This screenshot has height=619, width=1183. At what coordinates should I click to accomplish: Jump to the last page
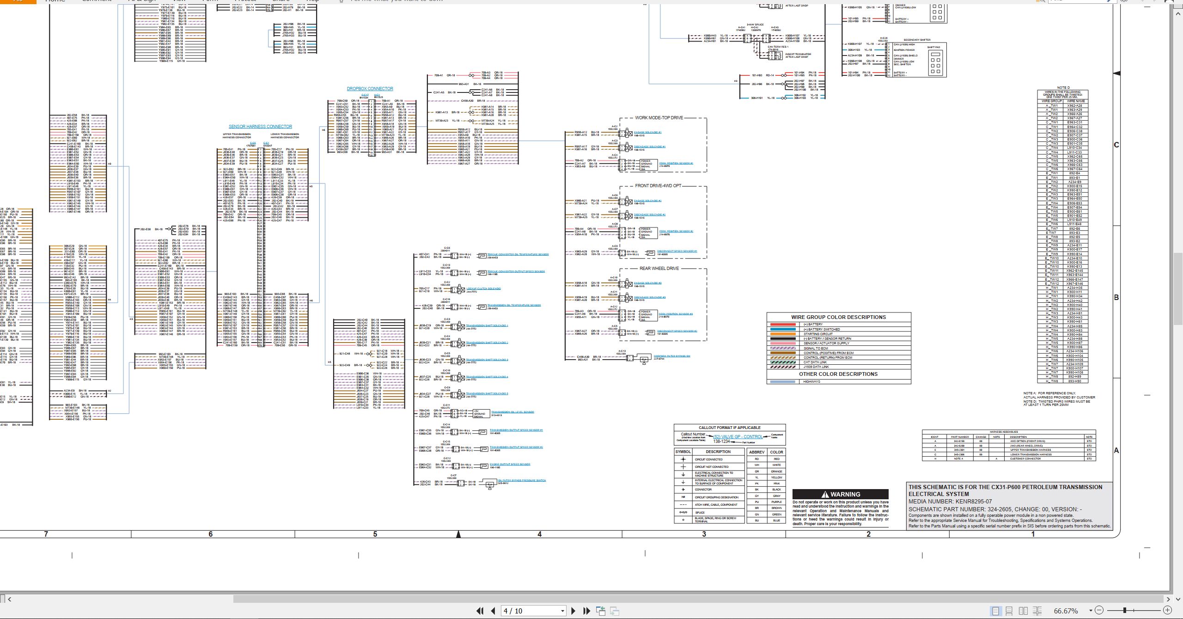[x=587, y=611]
